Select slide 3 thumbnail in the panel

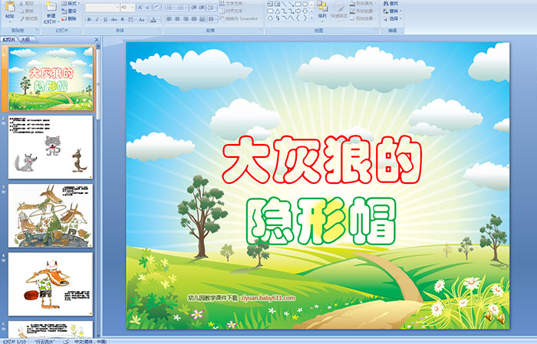coord(51,215)
